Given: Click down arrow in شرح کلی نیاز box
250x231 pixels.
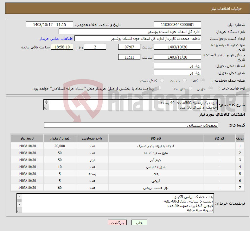Looking at the screenshot, I should (46, 103).
